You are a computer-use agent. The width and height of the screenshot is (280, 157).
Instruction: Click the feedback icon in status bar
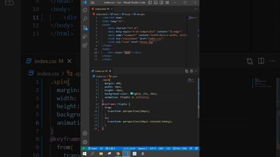point(191,148)
